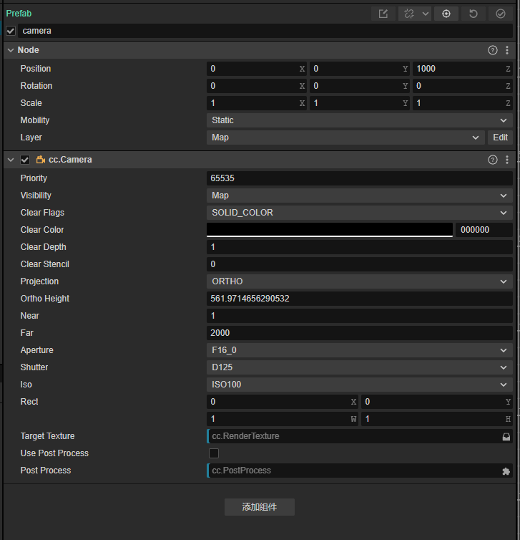Click the Rect H field

pyautogui.click(x=437, y=419)
